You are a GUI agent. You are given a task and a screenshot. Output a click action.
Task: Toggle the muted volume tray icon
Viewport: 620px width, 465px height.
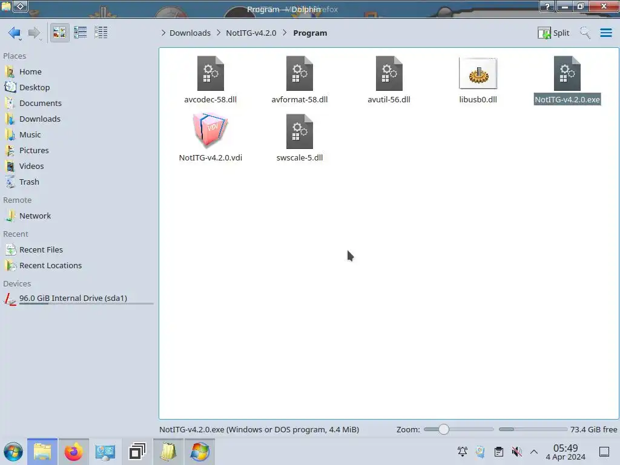[517, 452]
